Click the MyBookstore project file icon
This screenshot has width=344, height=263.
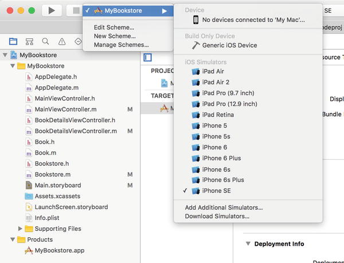click(14, 55)
